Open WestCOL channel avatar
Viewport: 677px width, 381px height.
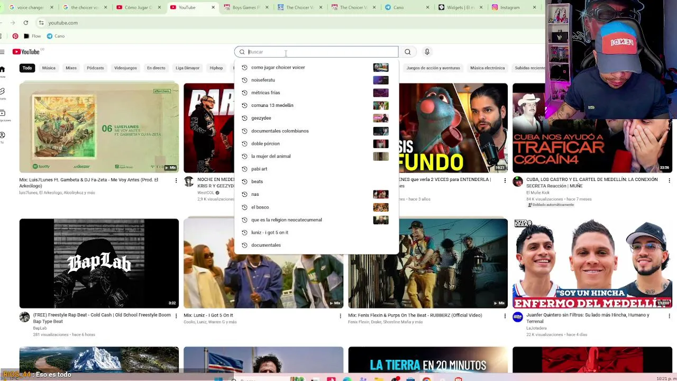pos(189,182)
